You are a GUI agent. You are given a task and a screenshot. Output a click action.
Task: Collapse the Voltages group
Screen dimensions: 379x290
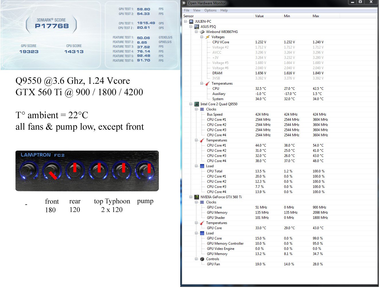(202, 37)
